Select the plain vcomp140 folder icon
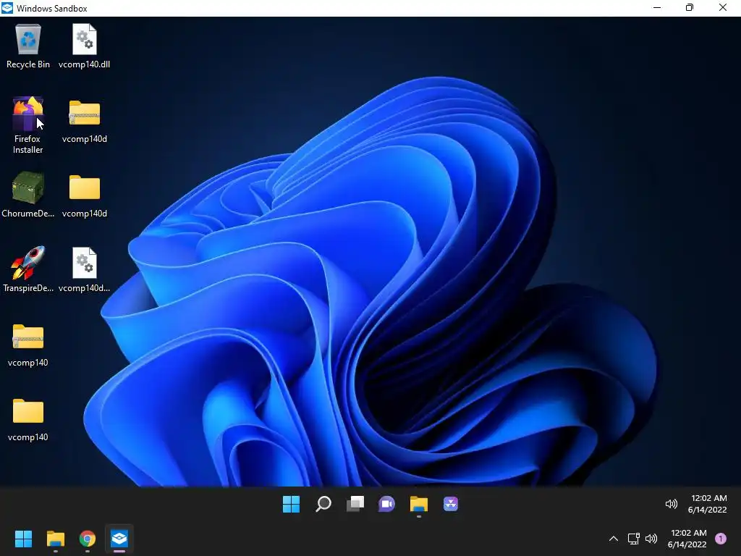Viewport: 741px width, 556px height. point(28,420)
